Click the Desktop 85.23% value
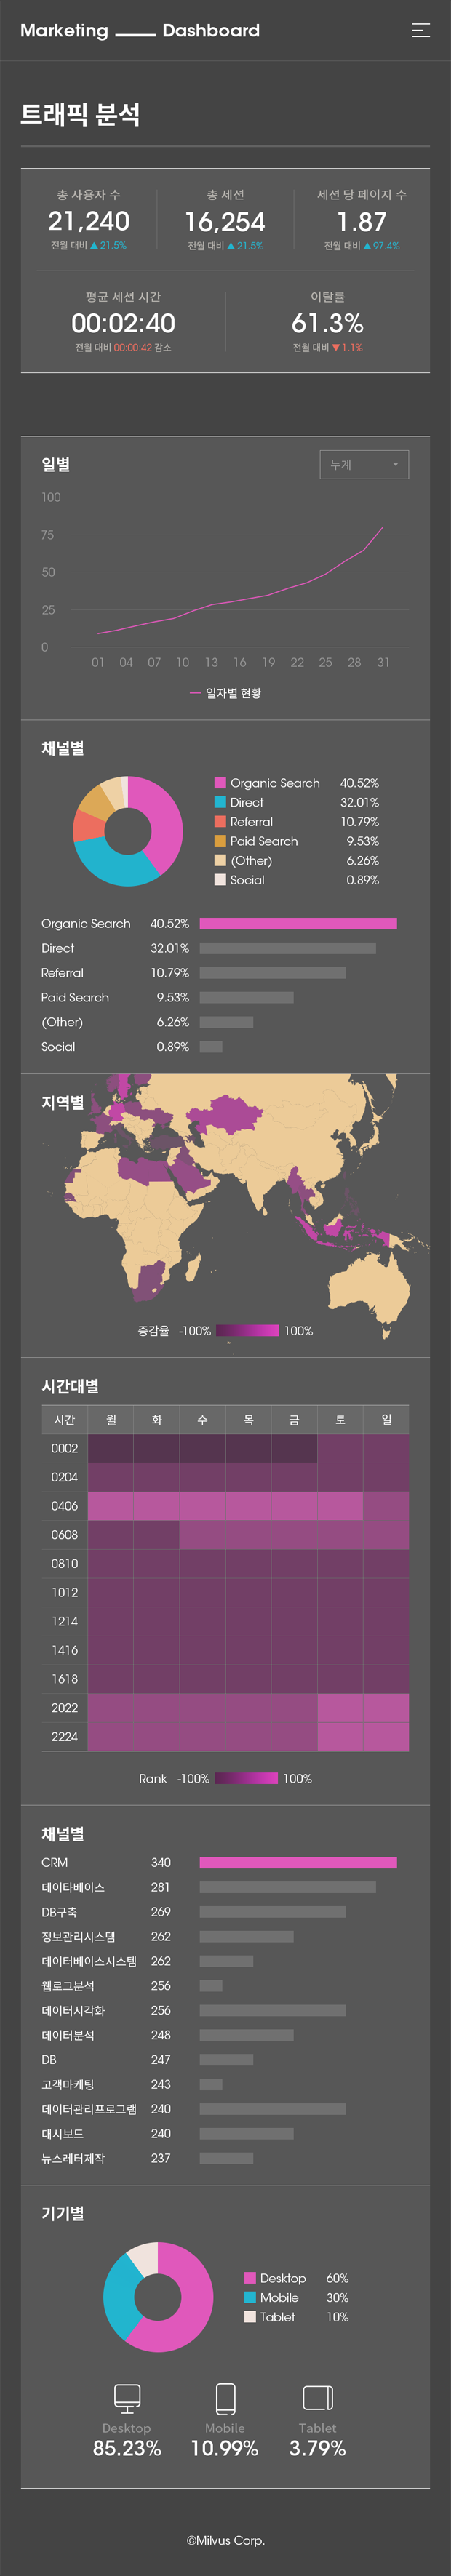This screenshot has width=451, height=2576. [x=127, y=2448]
